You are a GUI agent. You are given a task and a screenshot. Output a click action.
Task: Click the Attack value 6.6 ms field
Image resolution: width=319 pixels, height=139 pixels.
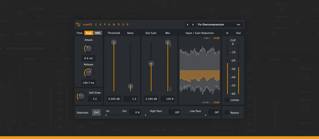click(88, 58)
